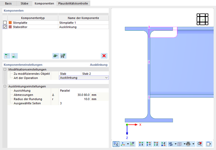Click the Stab 2 value cell
This screenshot has width=216, height=150.
[95, 74]
